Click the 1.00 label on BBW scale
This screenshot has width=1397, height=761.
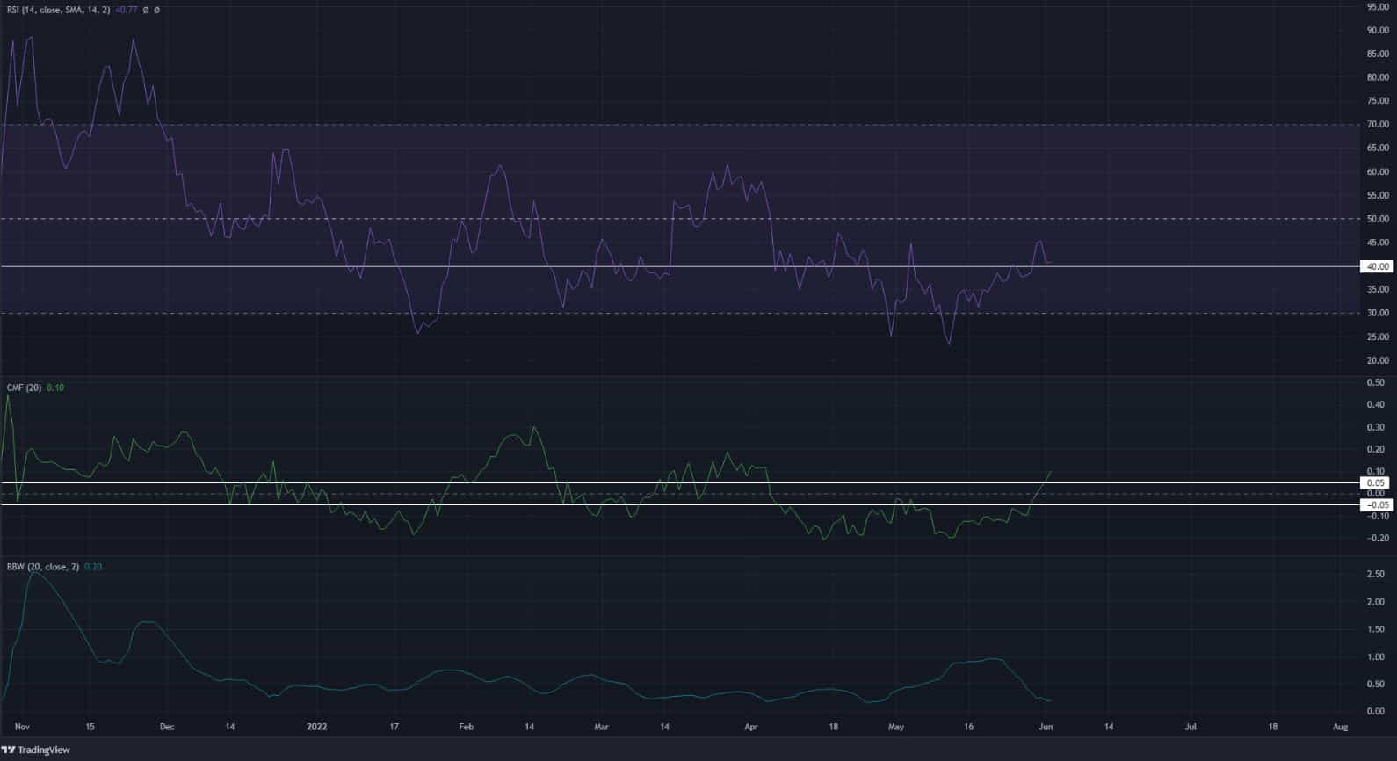click(x=1378, y=656)
